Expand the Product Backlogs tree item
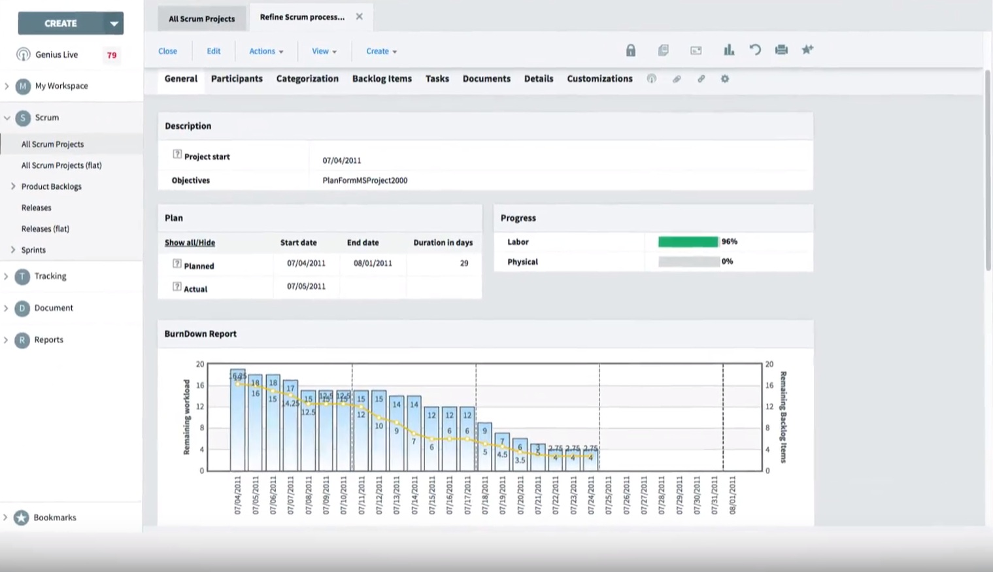This screenshot has height=572, width=993. [13, 186]
